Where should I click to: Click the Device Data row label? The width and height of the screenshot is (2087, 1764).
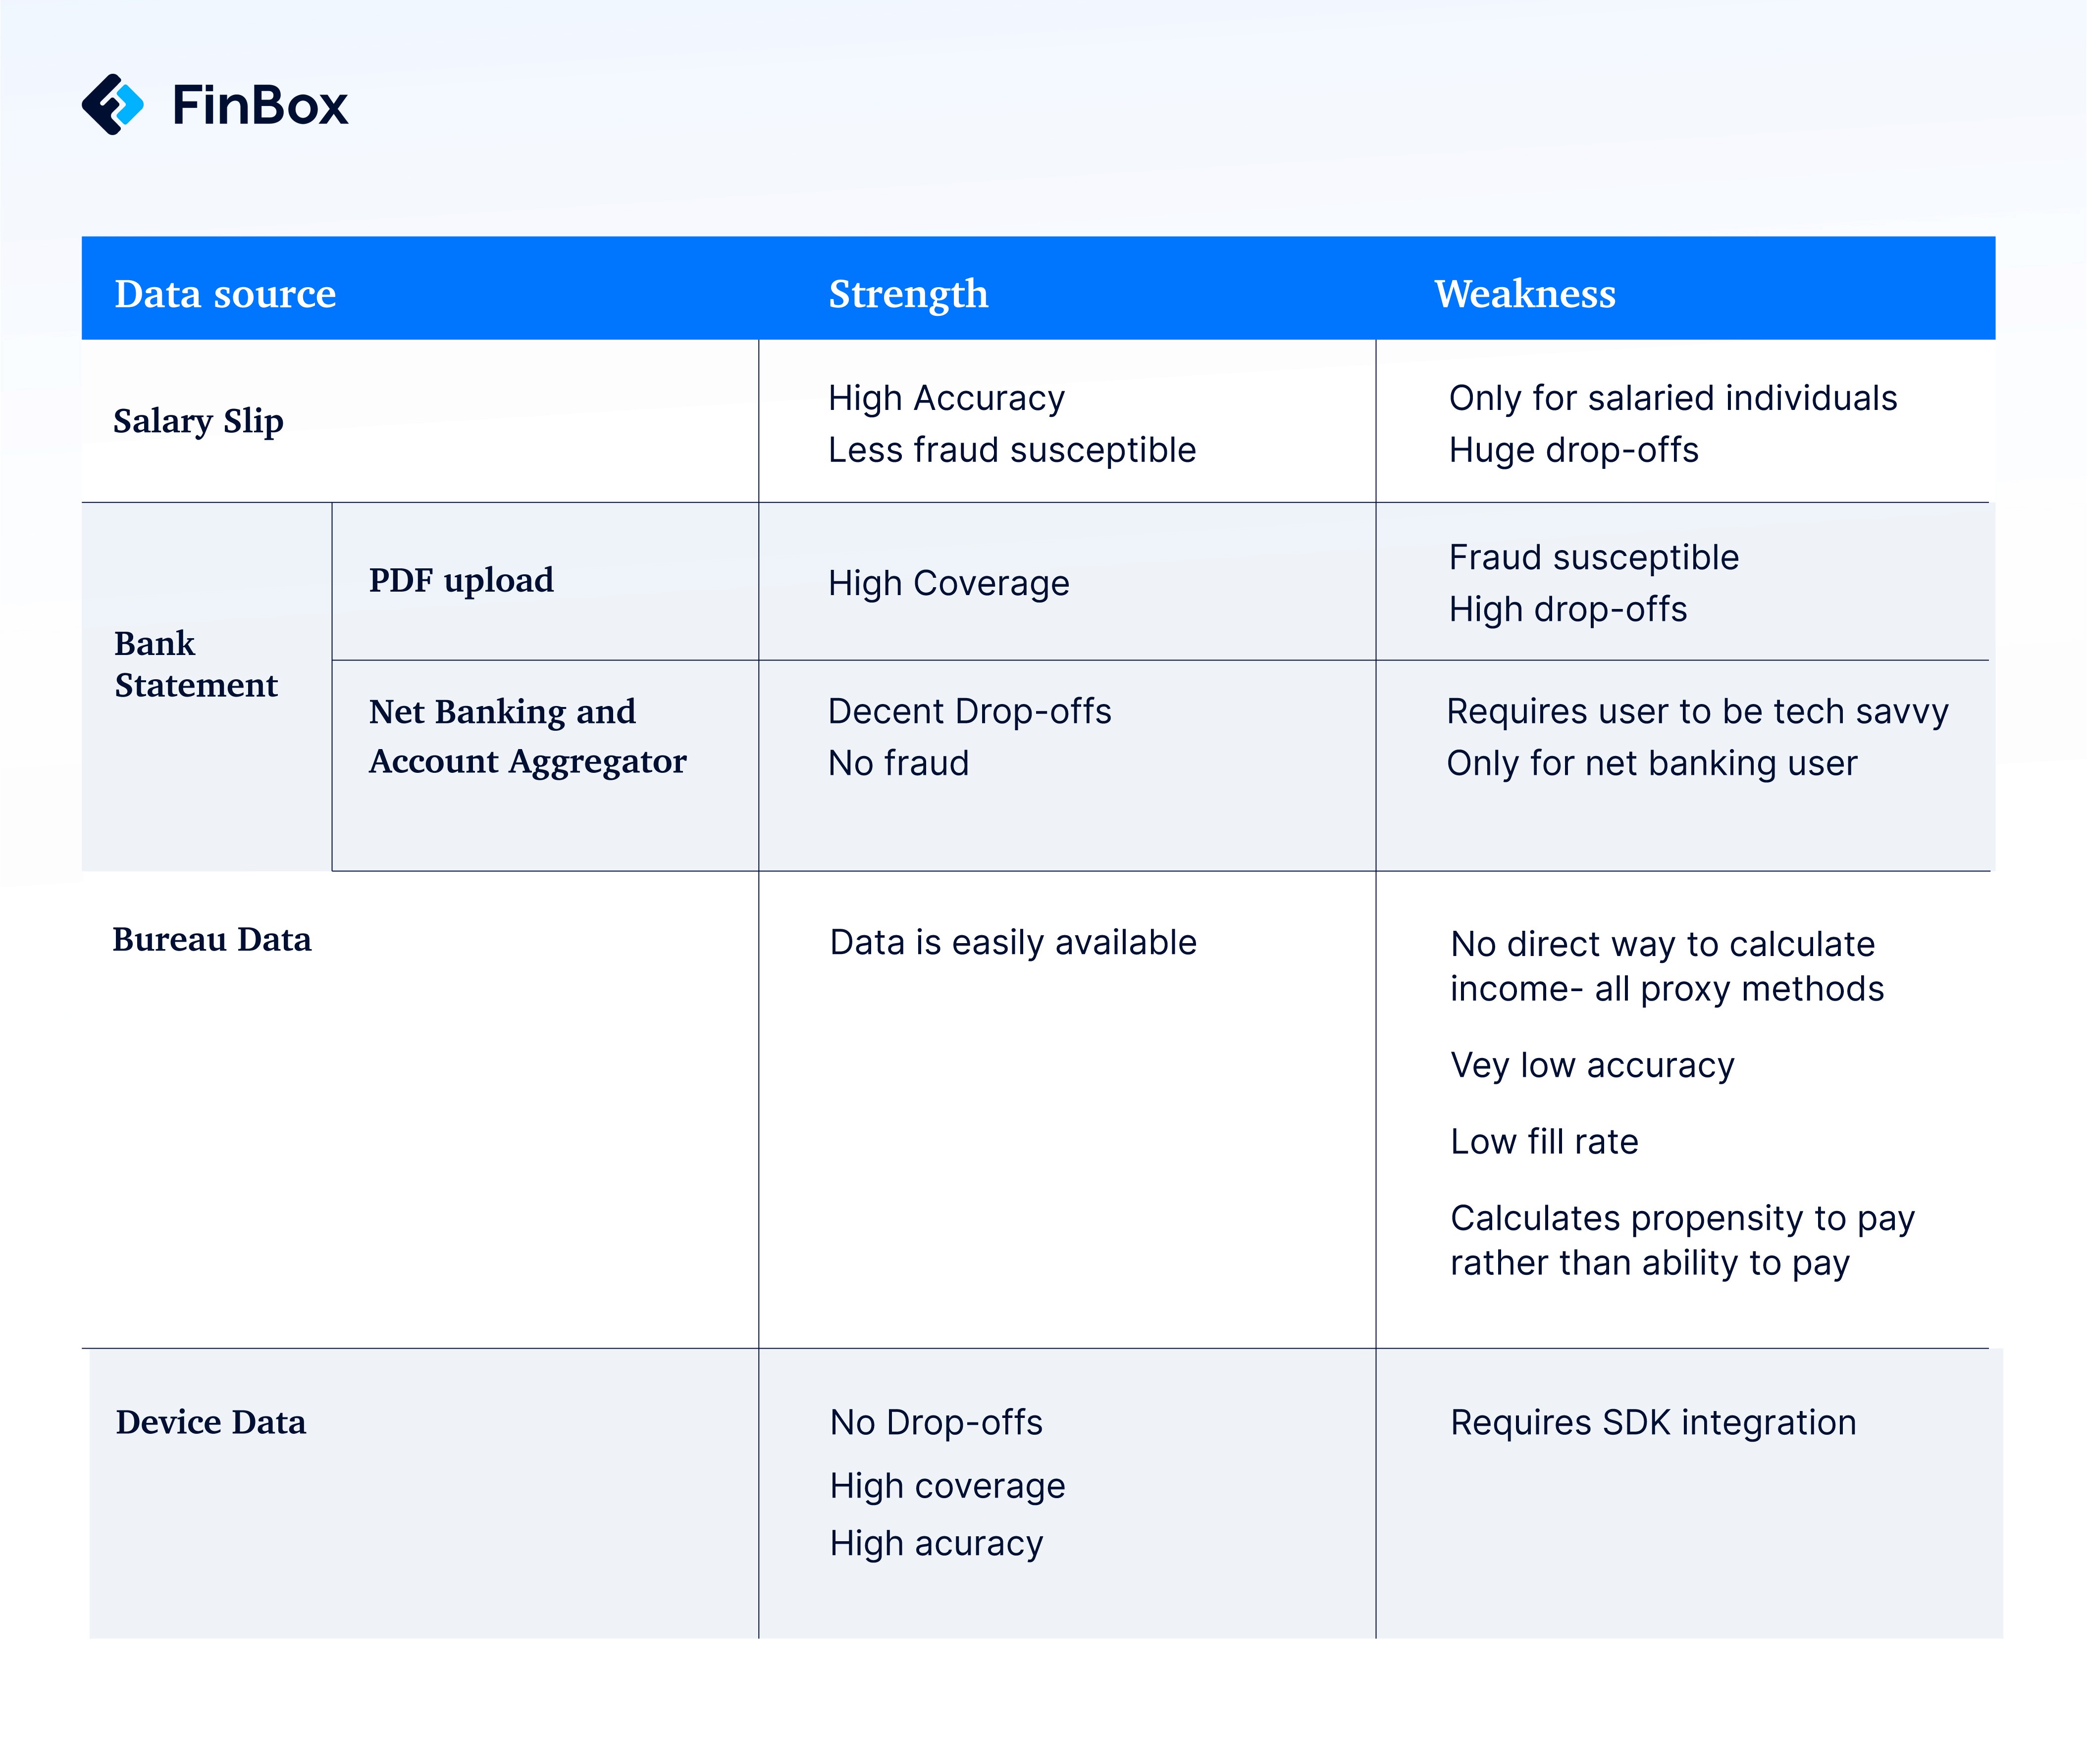click(211, 1422)
